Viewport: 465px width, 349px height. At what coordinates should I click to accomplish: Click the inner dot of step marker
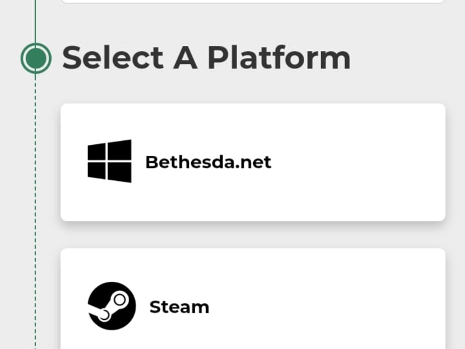coord(36,58)
